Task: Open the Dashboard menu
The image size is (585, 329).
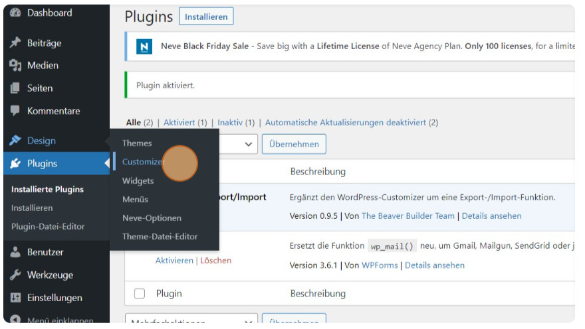Action: point(50,13)
